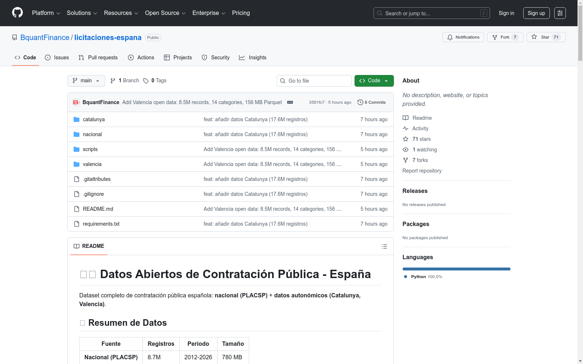The image size is (583, 364).
Task: Focus the Search or jump to field
Action: (432, 13)
